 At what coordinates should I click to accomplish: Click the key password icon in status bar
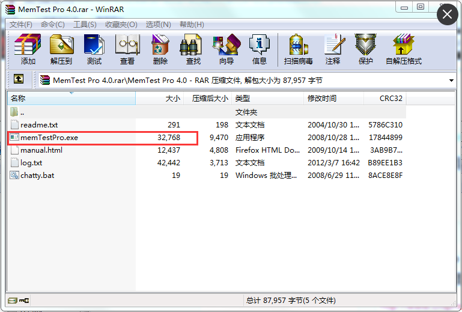pos(24,301)
